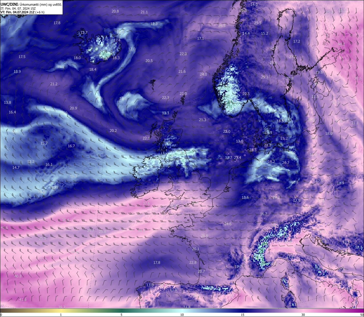This screenshot has width=364, height=317.
Task: Click the 16.4 value on the map
Action: click(x=12, y=112)
